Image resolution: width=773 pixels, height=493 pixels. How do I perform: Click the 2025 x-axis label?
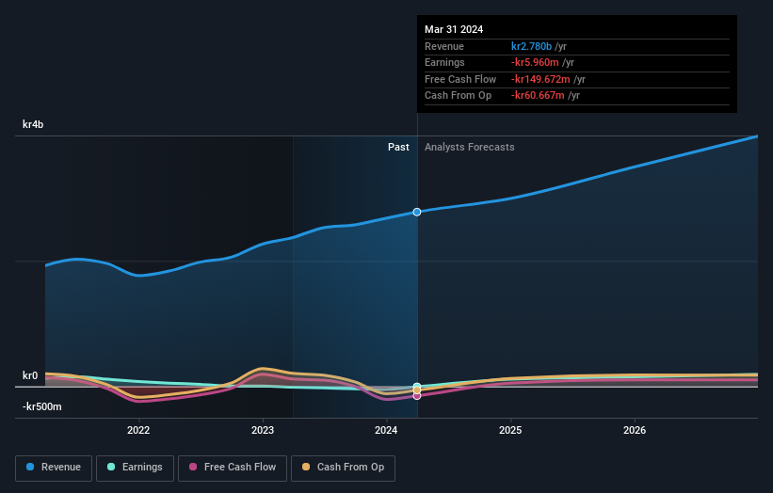tap(510, 430)
